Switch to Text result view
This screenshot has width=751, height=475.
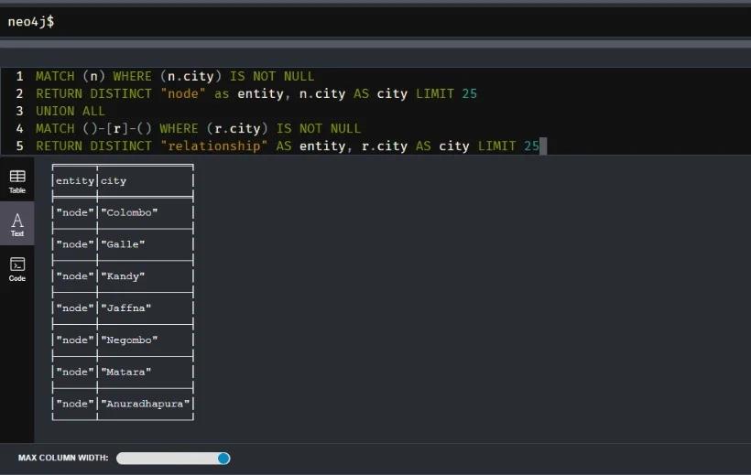17,224
